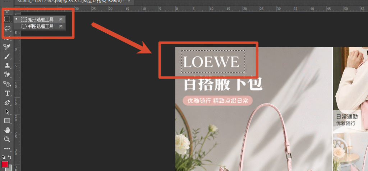Open the gray background color picker
This screenshot has width=368, height=171.
click(9, 168)
